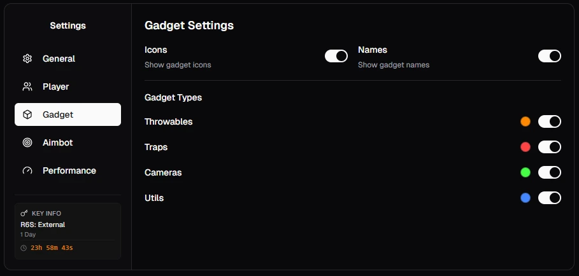579x276 pixels.
Task: Toggle off the Throwables gadget type
Action: (x=550, y=121)
